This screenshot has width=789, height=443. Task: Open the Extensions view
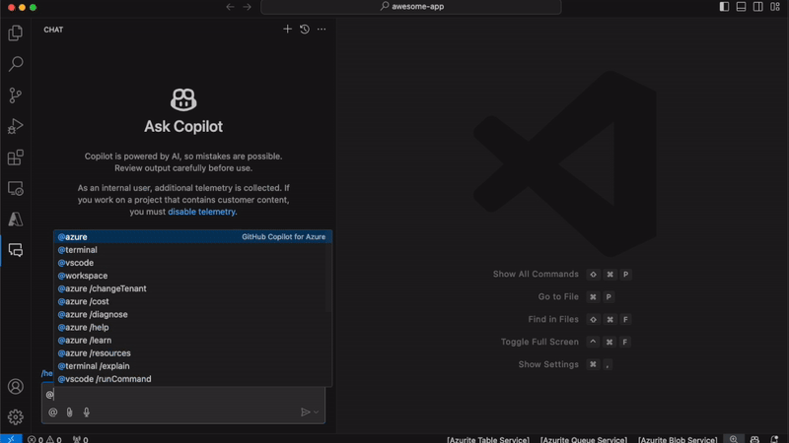click(x=16, y=158)
